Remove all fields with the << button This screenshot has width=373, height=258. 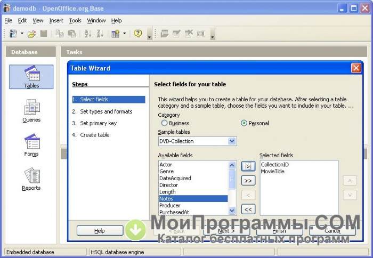[248, 209]
